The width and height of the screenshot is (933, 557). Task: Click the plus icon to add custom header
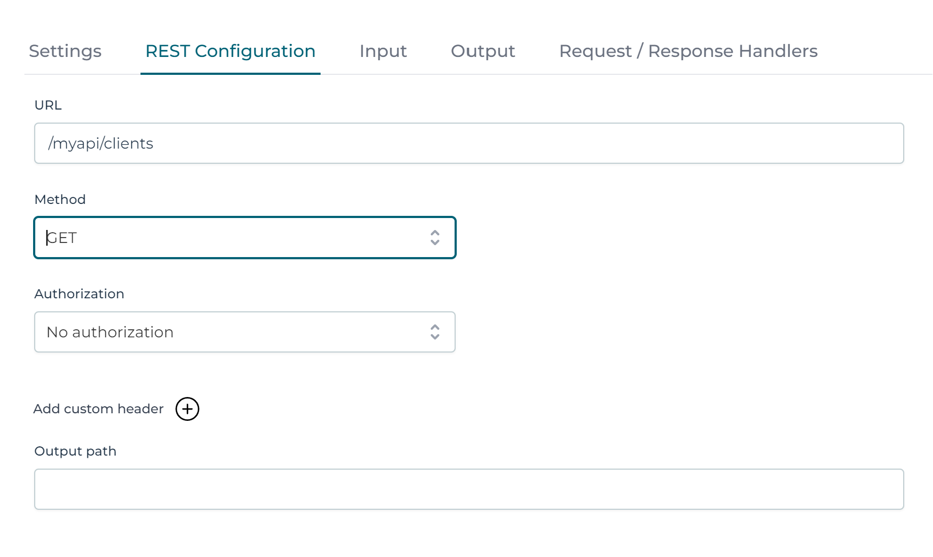click(x=187, y=409)
